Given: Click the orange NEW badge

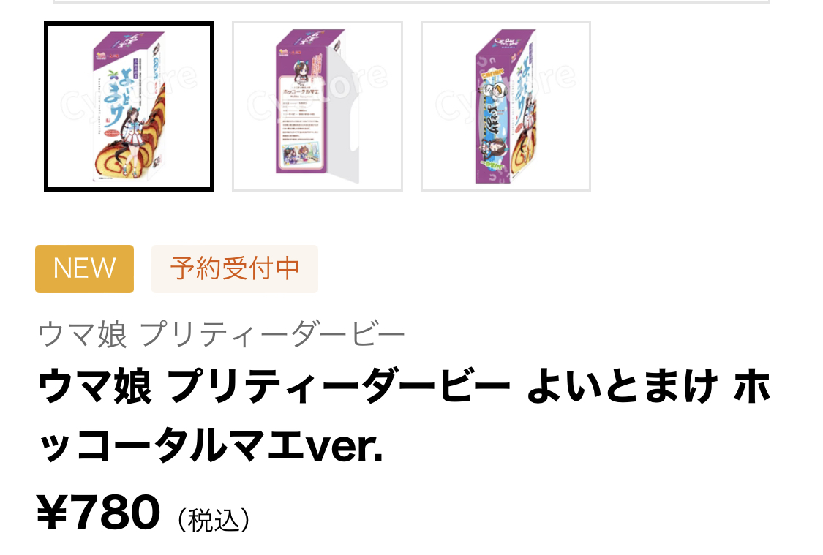Looking at the screenshot, I should [85, 268].
